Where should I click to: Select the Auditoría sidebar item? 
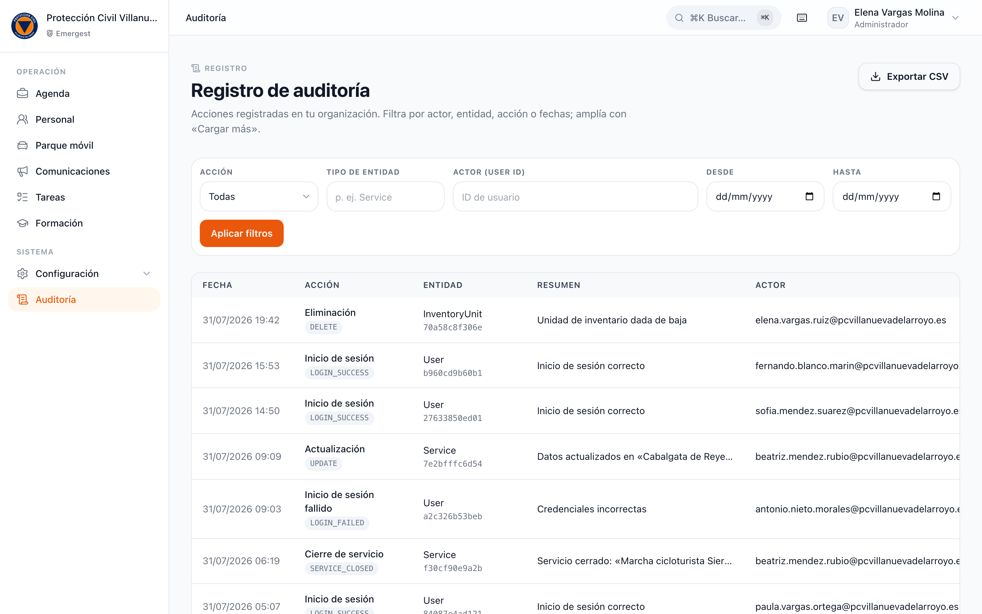coord(84,300)
